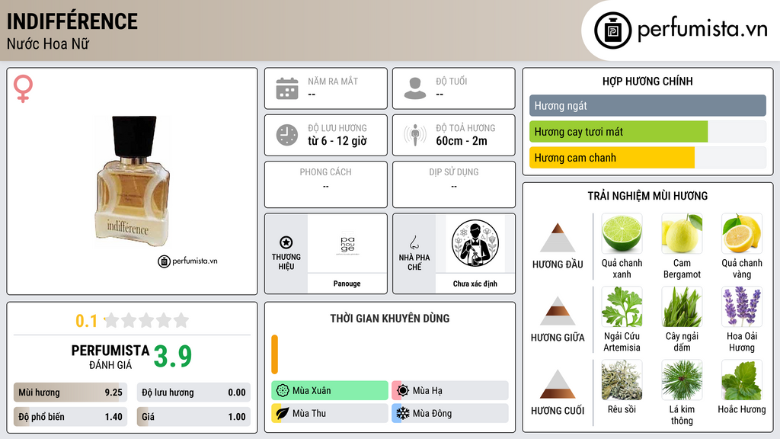The width and height of the screenshot is (780, 439).
Task: Click the Nước Hoa Nữ subtitle
Action: (x=48, y=43)
